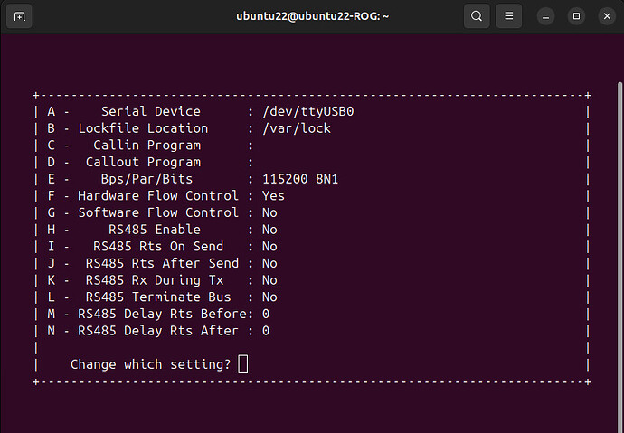Screen dimensions: 624x433
Task: Click the RS485 Delay Rts Before value
Action: pos(266,314)
